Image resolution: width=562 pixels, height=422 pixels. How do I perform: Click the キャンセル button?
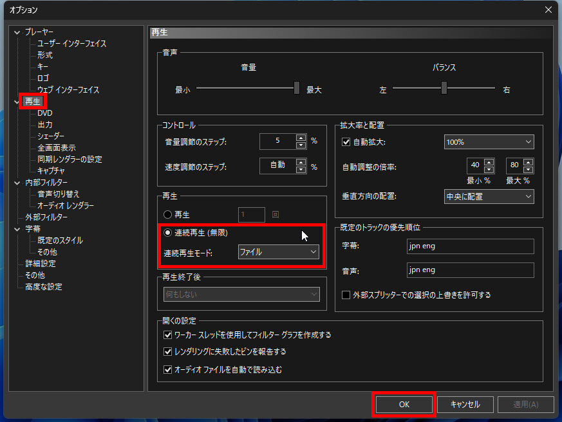pos(466,404)
